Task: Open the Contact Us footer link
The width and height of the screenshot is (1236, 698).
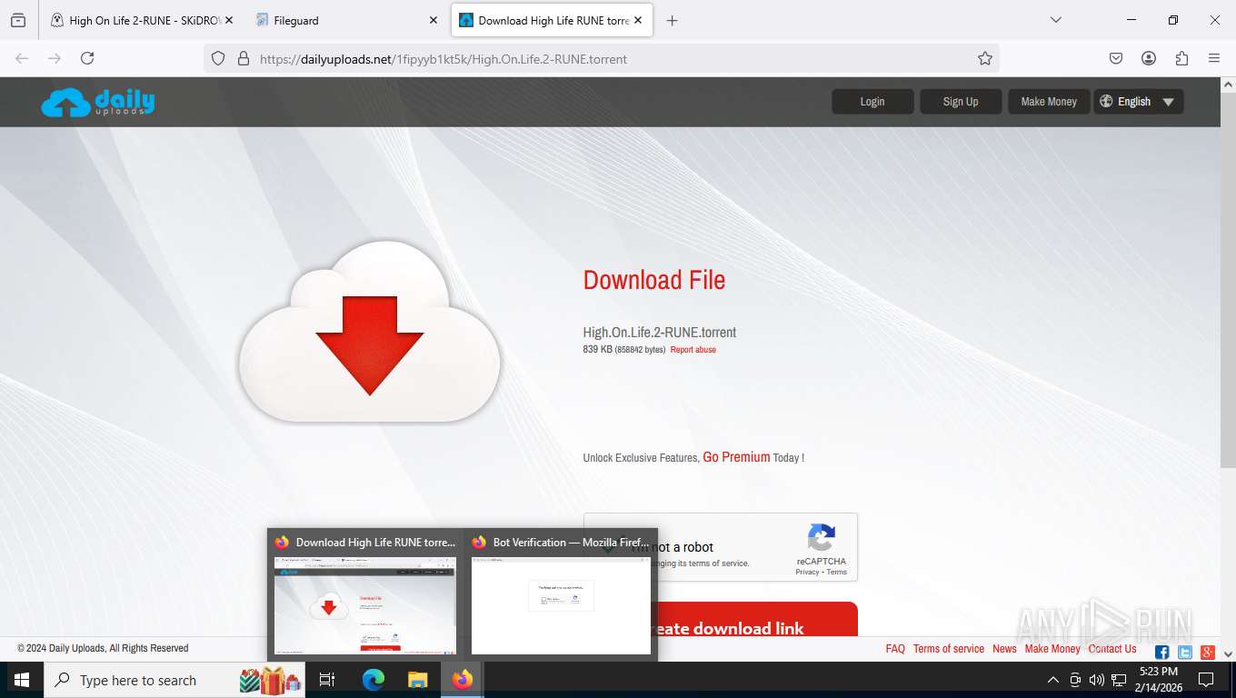Action: [x=1112, y=649]
